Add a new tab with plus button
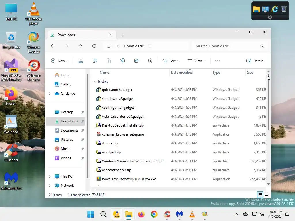Screen dimensions: 295x221 [x=123, y=35]
